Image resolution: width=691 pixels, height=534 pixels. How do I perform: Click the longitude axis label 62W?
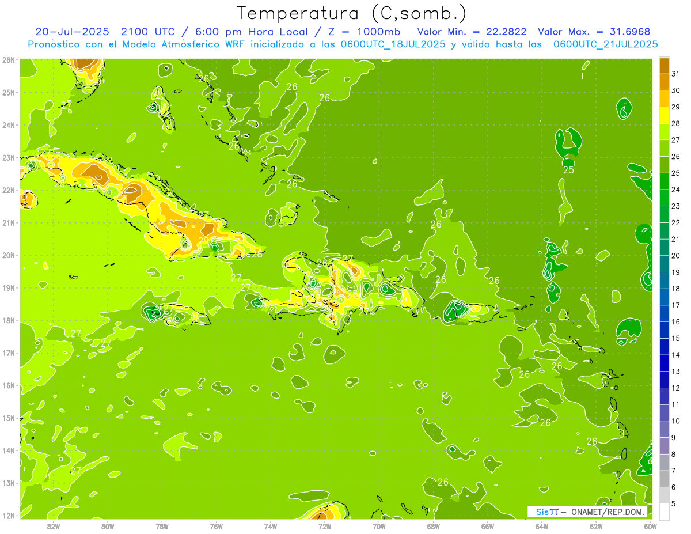point(596,526)
